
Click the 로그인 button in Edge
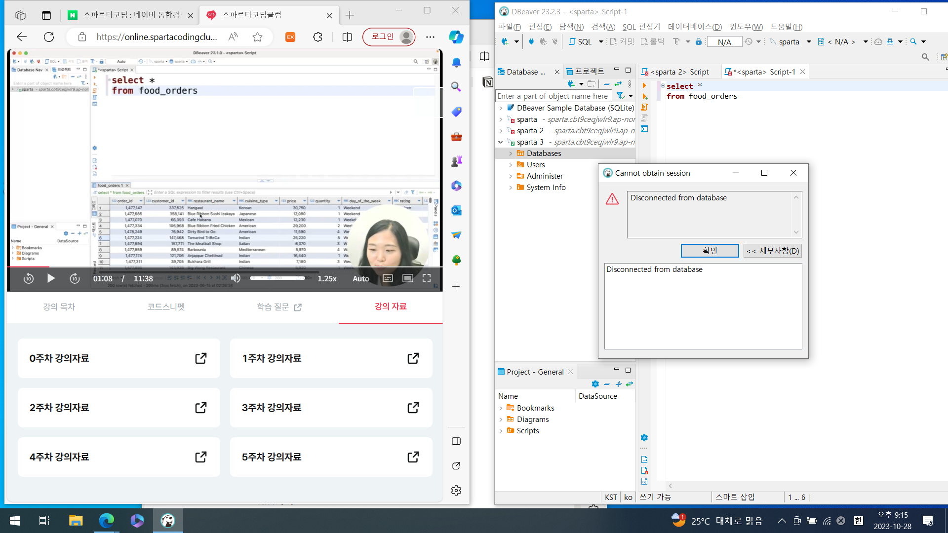pyautogui.click(x=389, y=37)
